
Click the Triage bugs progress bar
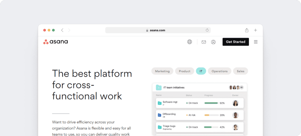pos(212,127)
